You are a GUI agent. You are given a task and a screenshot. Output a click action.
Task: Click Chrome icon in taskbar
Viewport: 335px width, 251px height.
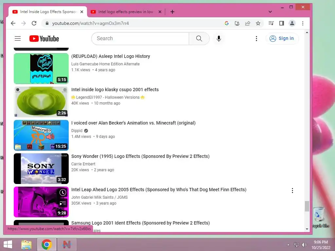(46, 244)
